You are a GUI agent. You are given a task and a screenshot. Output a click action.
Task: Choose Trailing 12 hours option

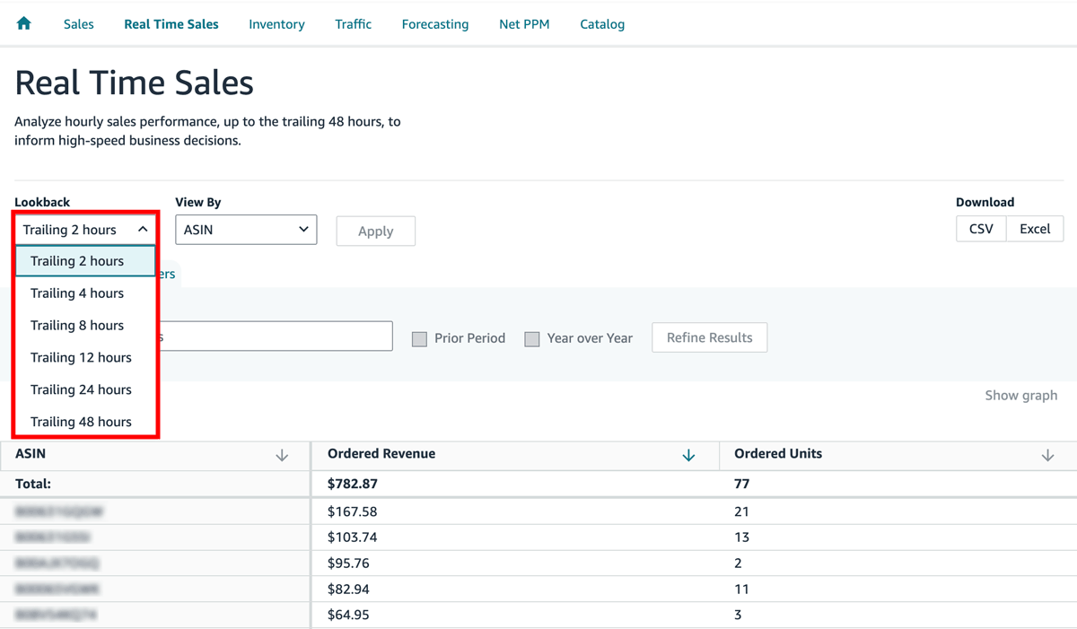point(85,358)
